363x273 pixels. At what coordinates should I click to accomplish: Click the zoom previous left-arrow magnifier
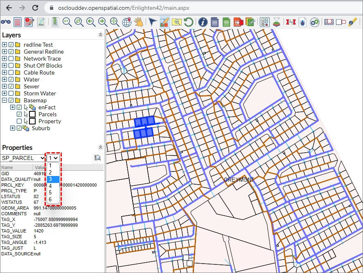(x=91, y=22)
